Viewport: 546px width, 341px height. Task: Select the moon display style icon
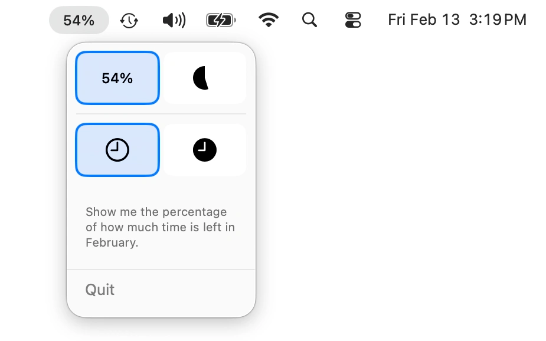(x=204, y=77)
